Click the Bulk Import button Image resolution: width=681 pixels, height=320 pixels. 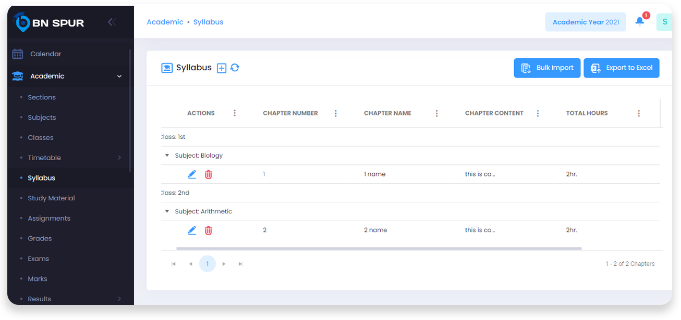(x=547, y=68)
